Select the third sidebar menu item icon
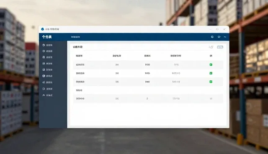Image resolution: width=268 pixels, height=154 pixels. (44, 57)
